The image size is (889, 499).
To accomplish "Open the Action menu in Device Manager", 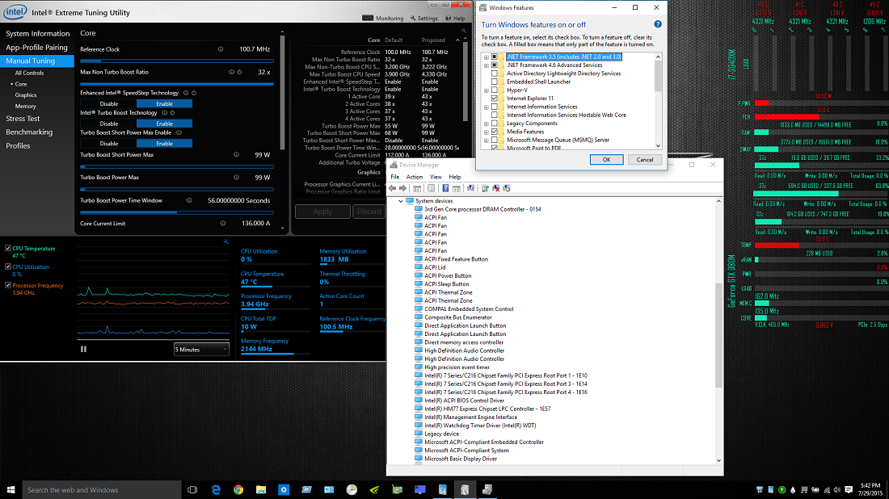I will 415,177.
